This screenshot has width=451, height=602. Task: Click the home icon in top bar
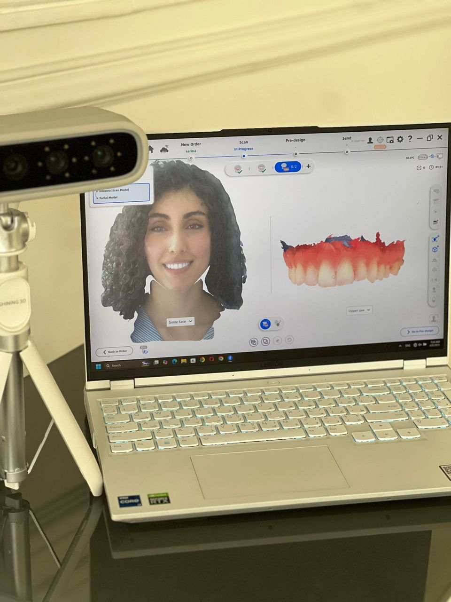[151, 149]
